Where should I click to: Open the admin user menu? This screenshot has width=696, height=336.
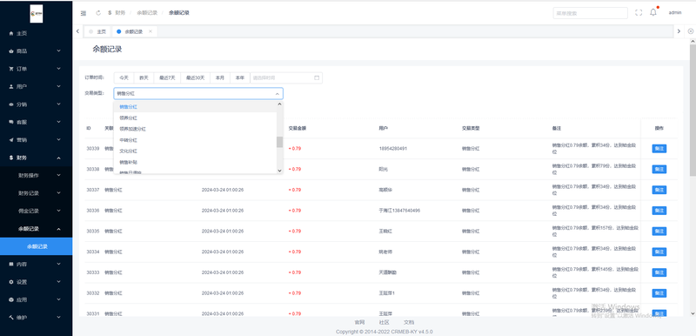(675, 13)
